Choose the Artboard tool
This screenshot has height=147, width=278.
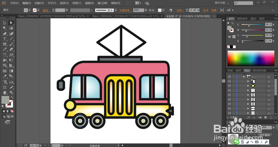point(5,87)
